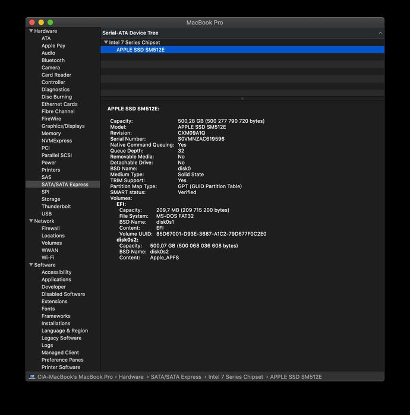Show Graphics/Displays information
Image resolution: width=410 pixels, height=415 pixels.
pyautogui.click(x=63, y=126)
